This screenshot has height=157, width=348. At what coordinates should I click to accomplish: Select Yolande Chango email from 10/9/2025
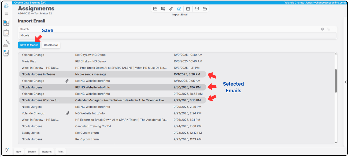pyautogui.click(x=113, y=55)
